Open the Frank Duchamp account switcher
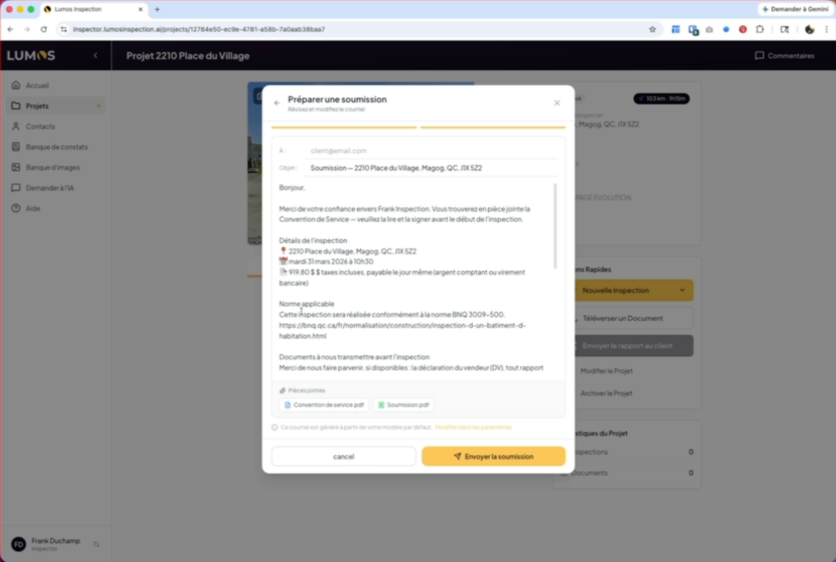 [x=96, y=544]
